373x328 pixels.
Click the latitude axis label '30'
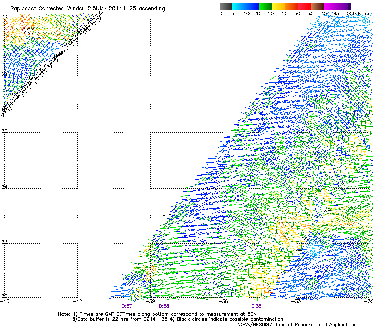(4, 17)
